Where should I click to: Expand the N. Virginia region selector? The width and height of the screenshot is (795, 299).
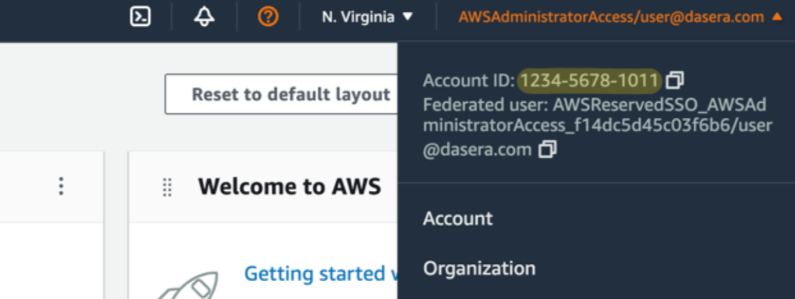[367, 17]
